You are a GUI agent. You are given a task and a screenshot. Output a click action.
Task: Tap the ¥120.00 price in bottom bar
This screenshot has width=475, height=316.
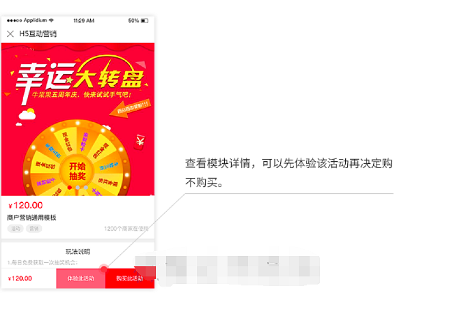(20, 279)
